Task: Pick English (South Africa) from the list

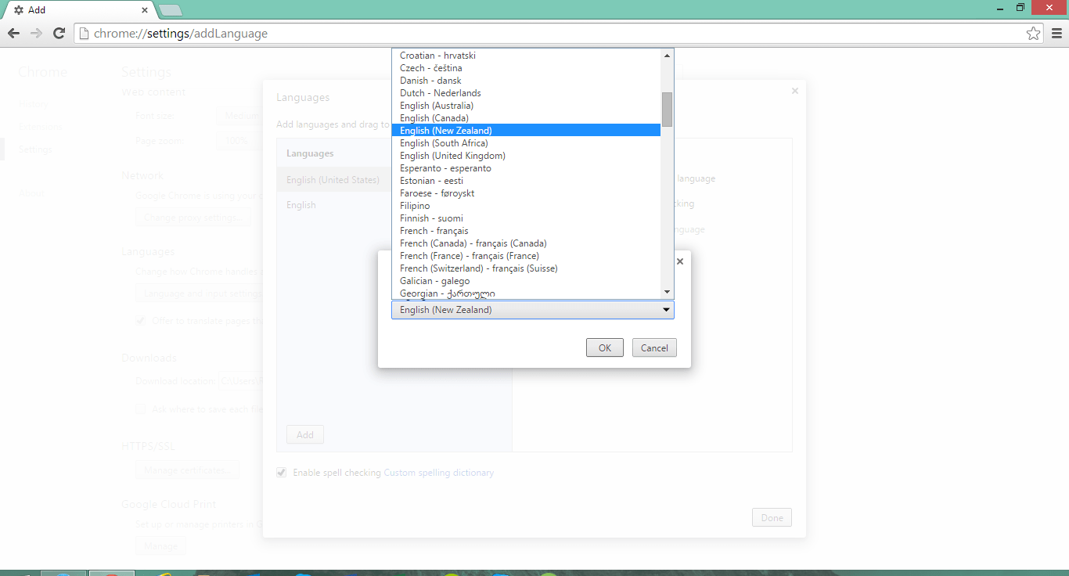Action: point(526,143)
